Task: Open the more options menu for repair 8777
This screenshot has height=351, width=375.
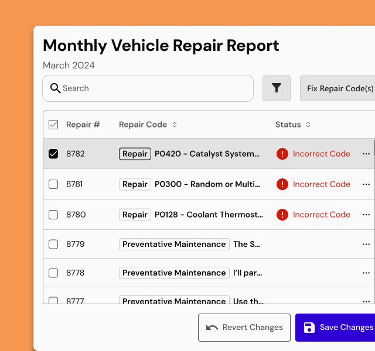Action: (x=366, y=301)
